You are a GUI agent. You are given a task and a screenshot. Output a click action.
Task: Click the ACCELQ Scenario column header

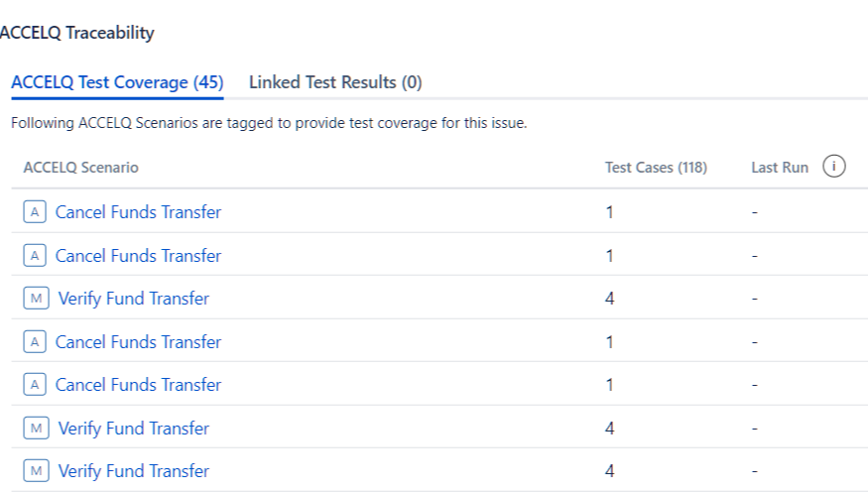tap(80, 168)
